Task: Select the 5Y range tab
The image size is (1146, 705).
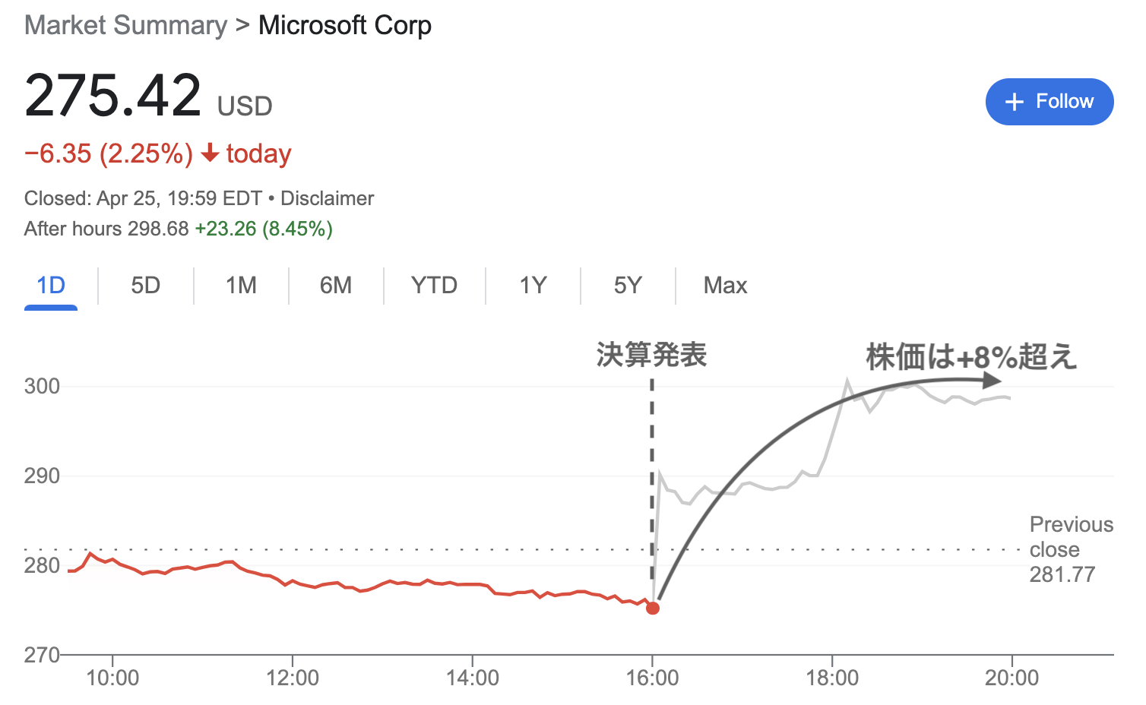Action: point(628,286)
